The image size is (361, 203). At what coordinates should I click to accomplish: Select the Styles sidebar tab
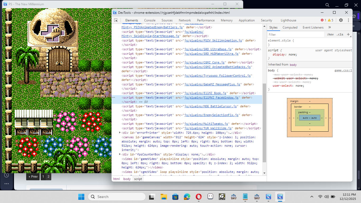[x=273, y=27]
